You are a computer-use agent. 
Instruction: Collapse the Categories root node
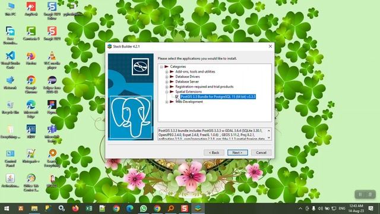pyautogui.click(x=161, y=67)
